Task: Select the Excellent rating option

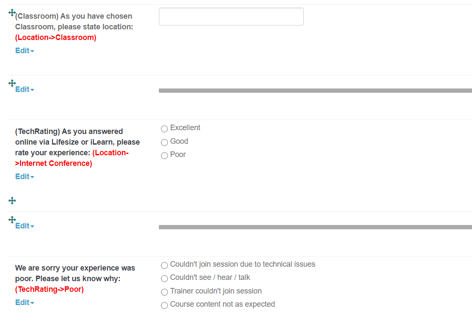Action: coord(164,129)
